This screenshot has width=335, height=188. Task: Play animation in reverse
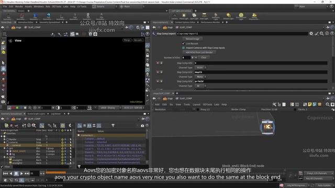tap(10, 173)
